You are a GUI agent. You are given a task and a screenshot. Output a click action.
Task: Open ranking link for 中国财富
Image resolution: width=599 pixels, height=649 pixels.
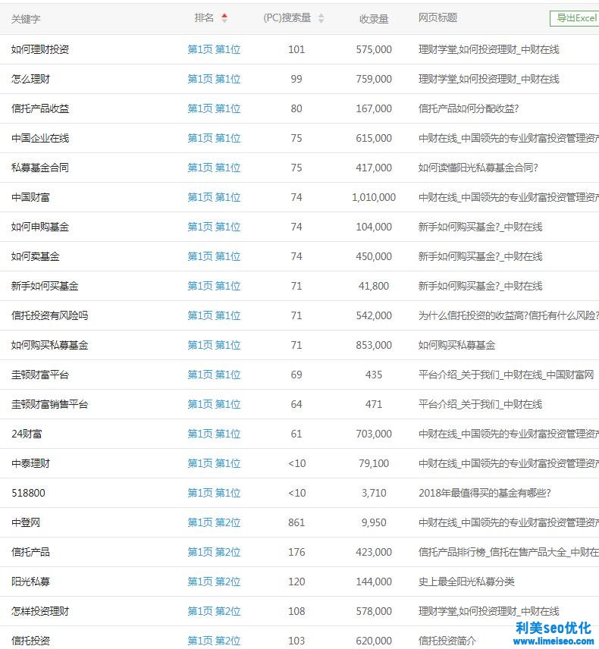tap(214, 197)
